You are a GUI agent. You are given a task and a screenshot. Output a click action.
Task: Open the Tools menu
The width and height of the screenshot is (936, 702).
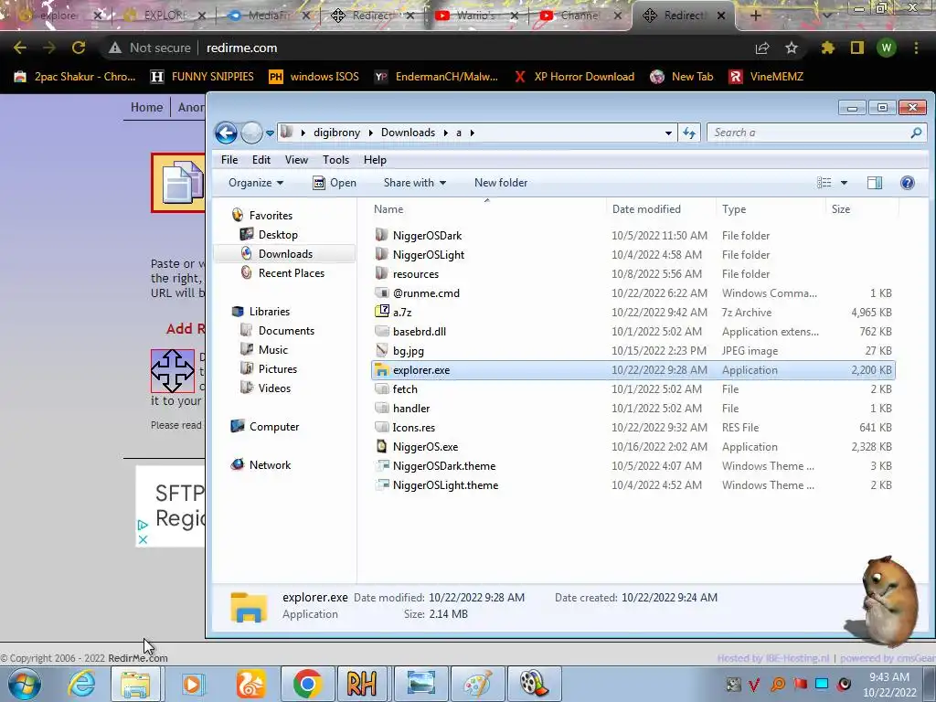click(335, 159)
